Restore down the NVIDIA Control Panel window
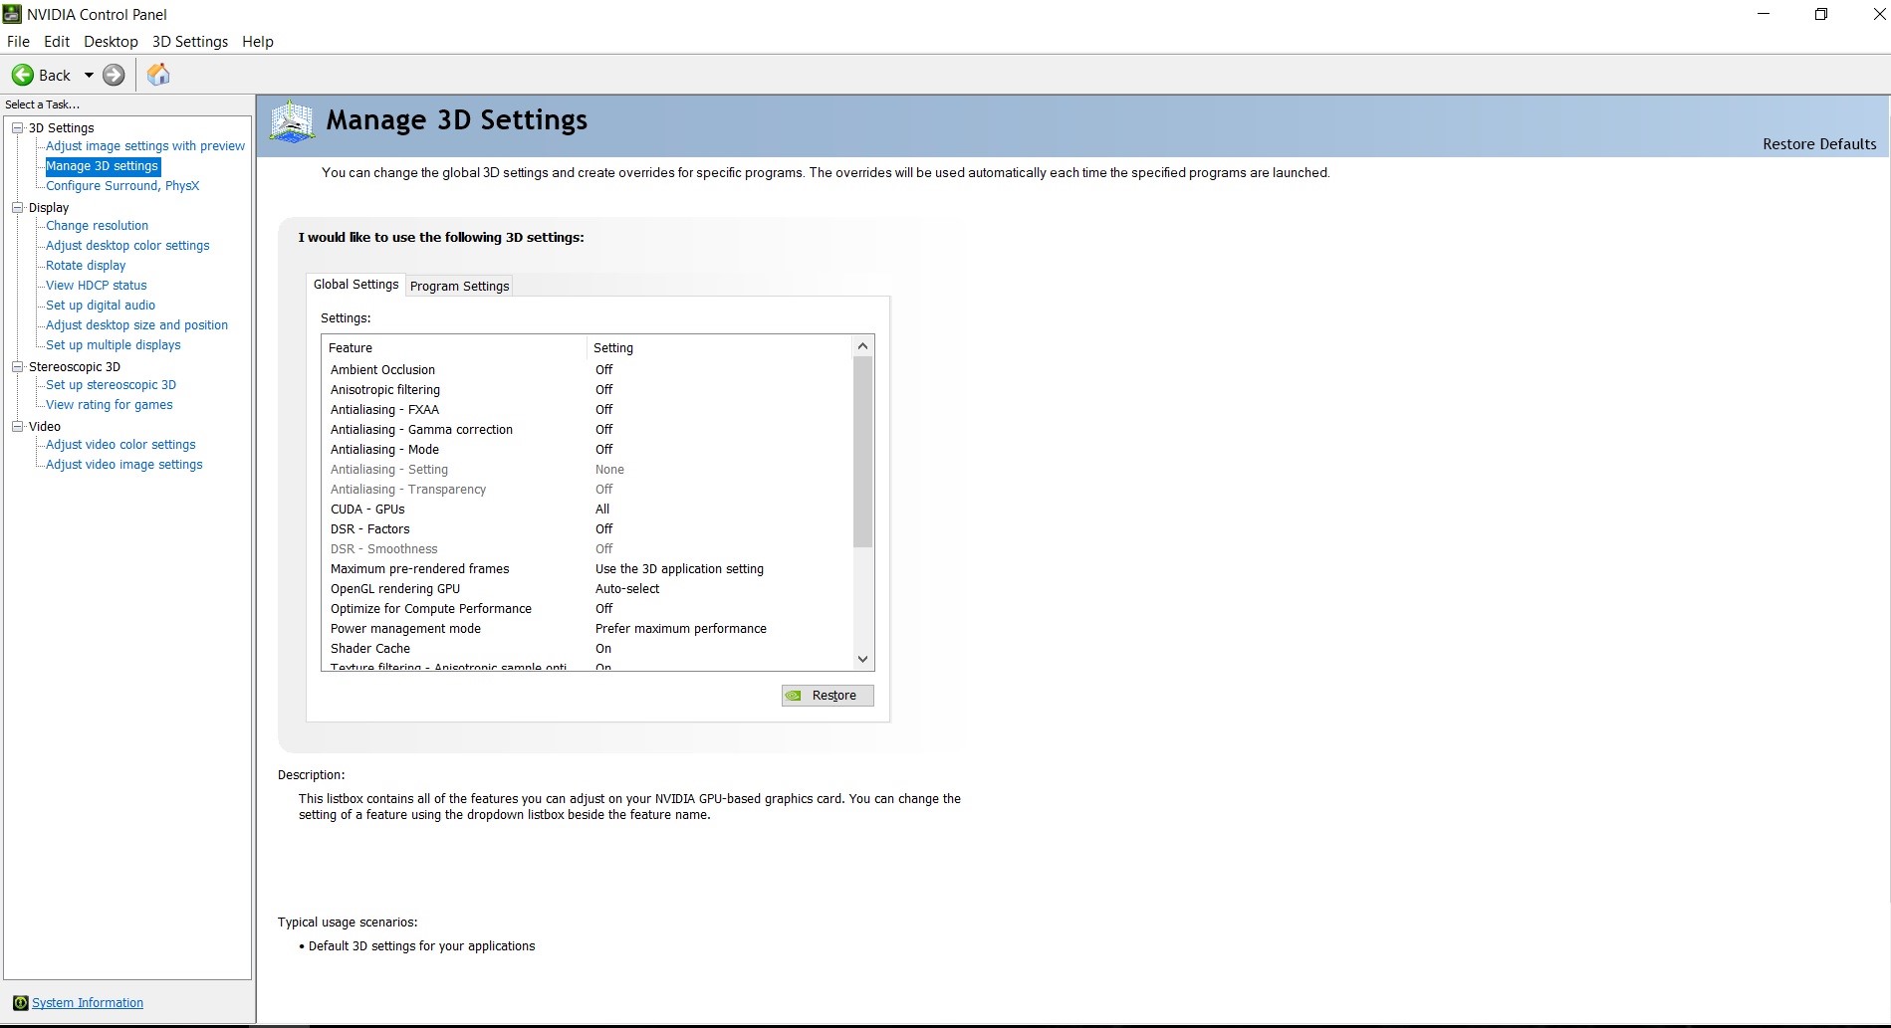 [1821, 14]
